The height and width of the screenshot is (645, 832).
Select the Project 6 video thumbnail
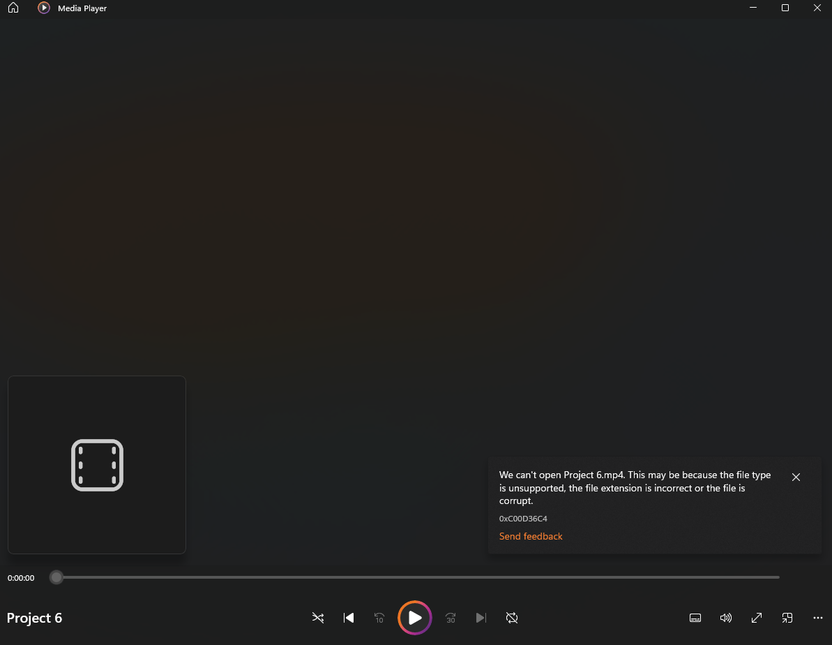[96, 464]
